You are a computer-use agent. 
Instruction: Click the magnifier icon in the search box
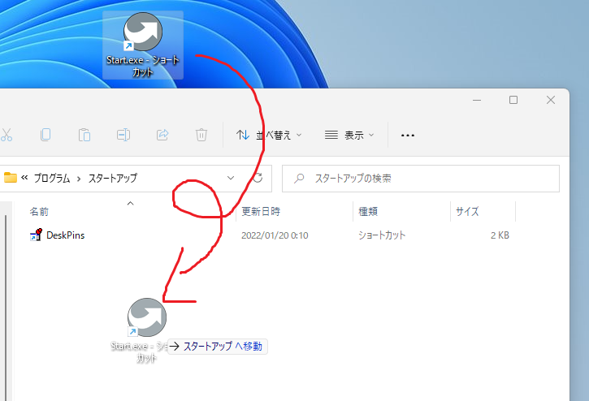299,179
